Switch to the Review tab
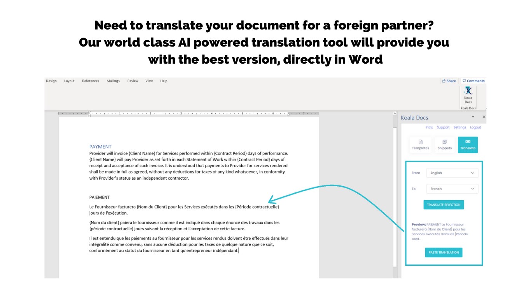The width and height of the screenshot is (531, 298). pos(133,81)
